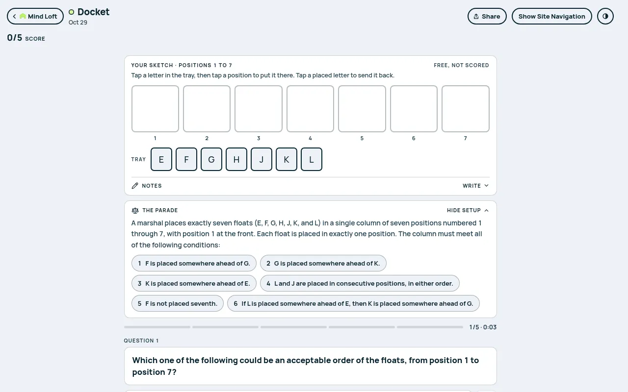Screen dimensions: 628x392
Task: Toggle the contrast theme icon
Action: (605, 16)
